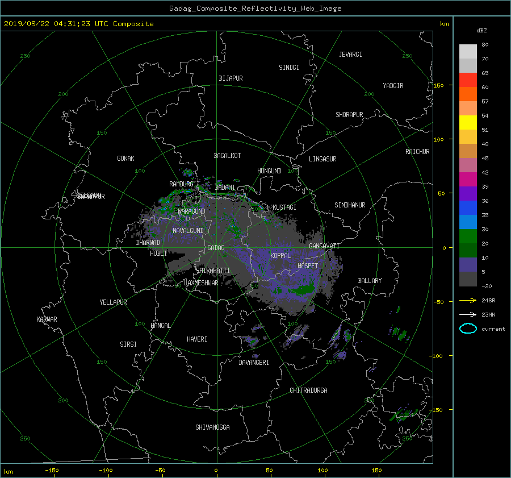Click the cyan current ellipse icon
Viewport: 511px width, 478px height.
[x=468, y=329]
